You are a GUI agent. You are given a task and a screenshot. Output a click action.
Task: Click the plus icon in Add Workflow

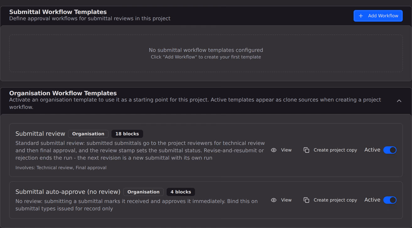(x=361, y=16)
